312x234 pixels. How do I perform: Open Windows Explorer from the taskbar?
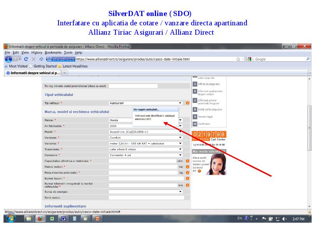coord(28,219)
